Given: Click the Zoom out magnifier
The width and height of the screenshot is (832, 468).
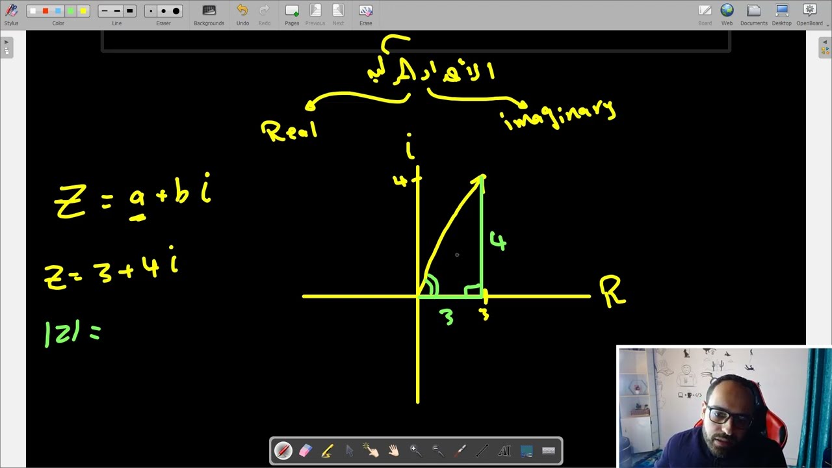Looking at the screenshot, I should [437, 450].
